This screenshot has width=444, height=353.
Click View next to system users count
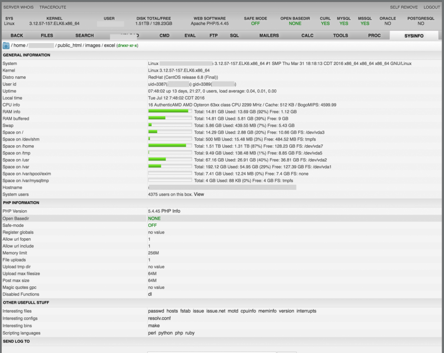coord(199,194)
